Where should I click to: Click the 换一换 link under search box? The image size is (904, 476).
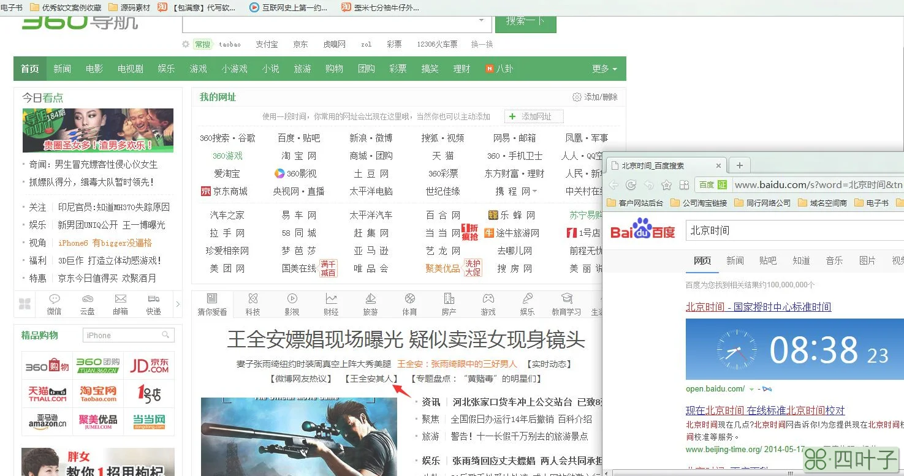pos(482,44)
